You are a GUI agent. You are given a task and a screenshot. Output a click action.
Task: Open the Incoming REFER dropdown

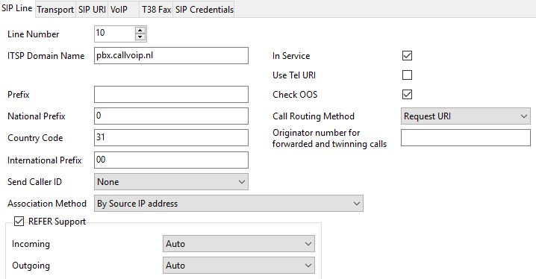(x=239, y=244)
